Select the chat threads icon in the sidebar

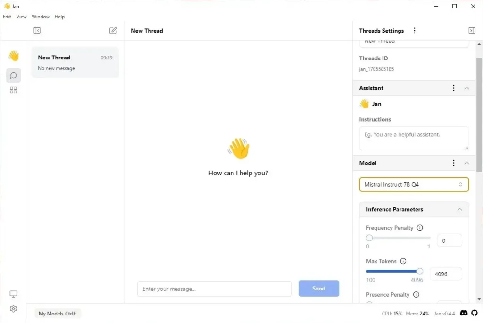coord(13,75)
